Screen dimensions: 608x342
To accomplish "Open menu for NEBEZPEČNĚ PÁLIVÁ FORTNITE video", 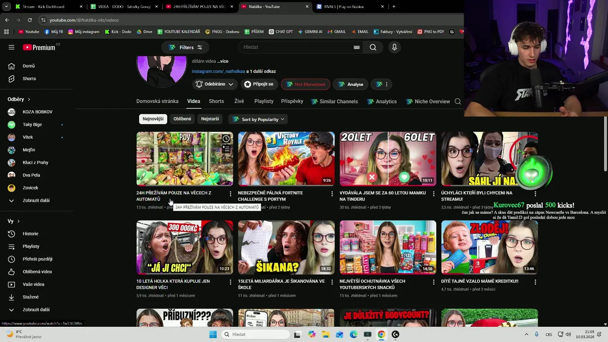I will (x=332, y=194).
